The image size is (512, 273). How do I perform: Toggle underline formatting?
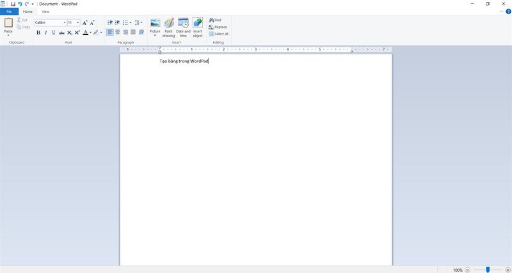click(x=54, y=33)
